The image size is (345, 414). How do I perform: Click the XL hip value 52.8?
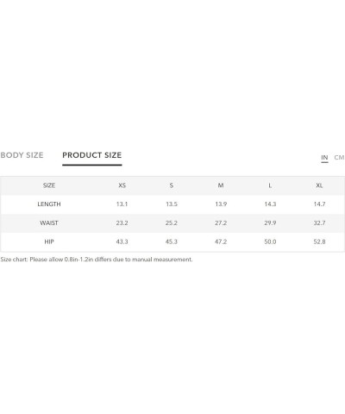pyautogui.click(x=319, y=241)
